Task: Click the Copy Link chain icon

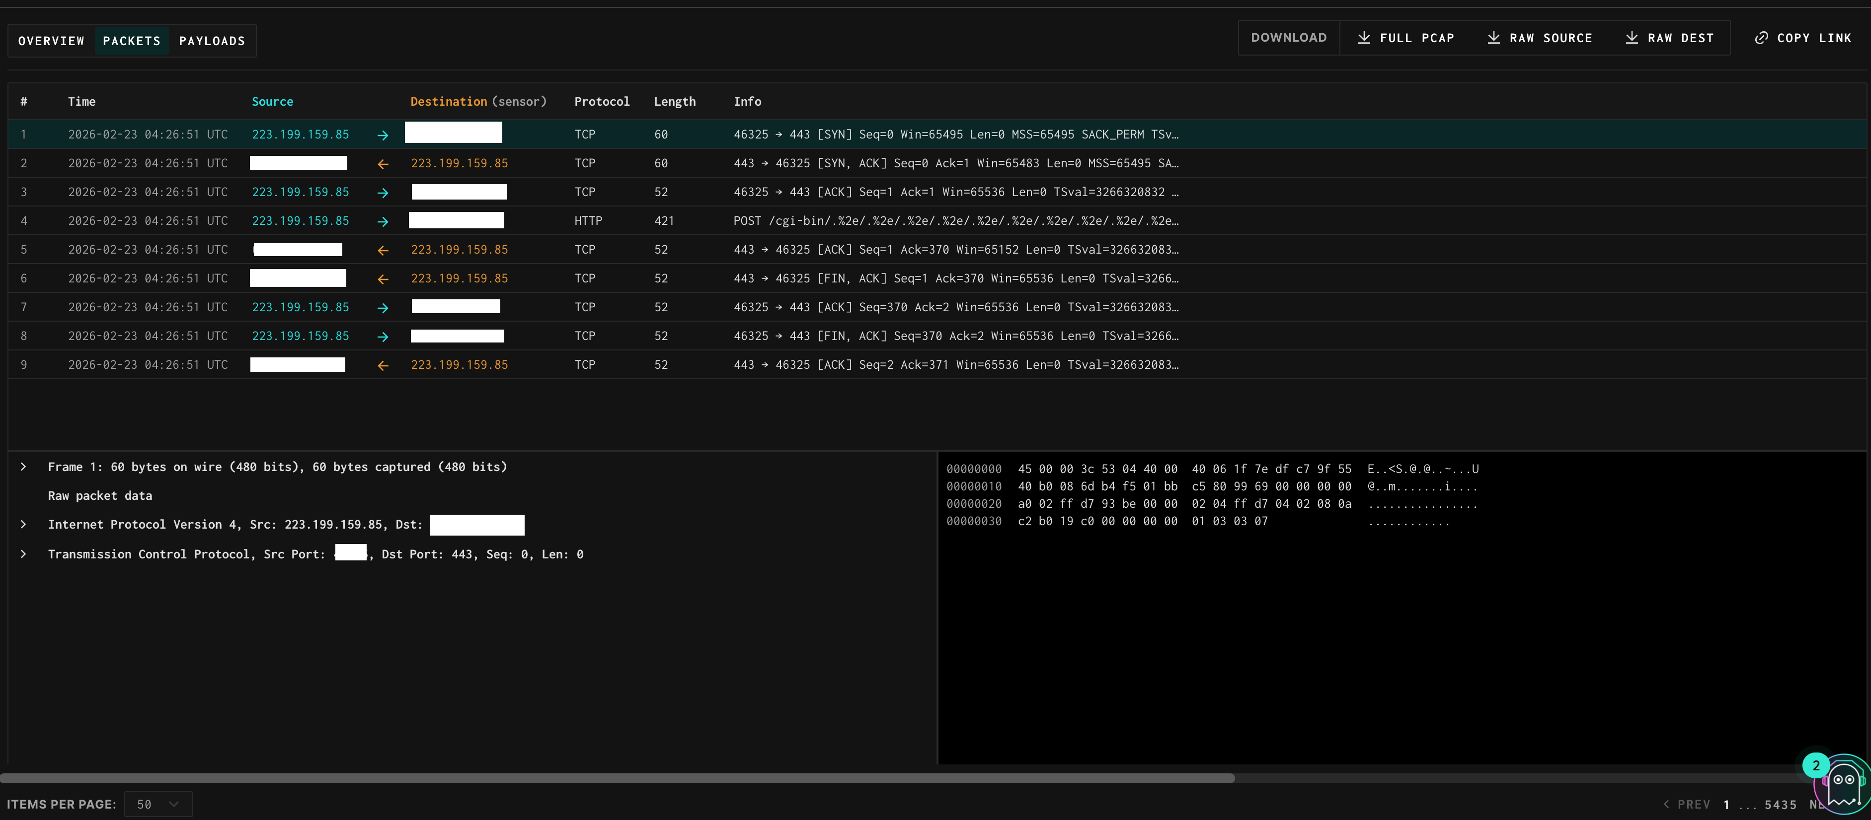Action: click(x=1761, y=38)
